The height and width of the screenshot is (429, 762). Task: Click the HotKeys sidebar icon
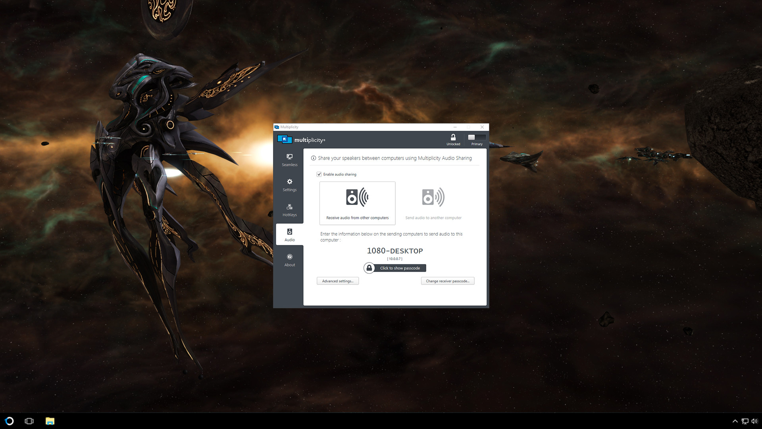[x=289, y=207]
